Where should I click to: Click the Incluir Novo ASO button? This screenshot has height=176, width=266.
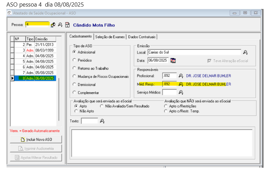[x=36, y=140]
